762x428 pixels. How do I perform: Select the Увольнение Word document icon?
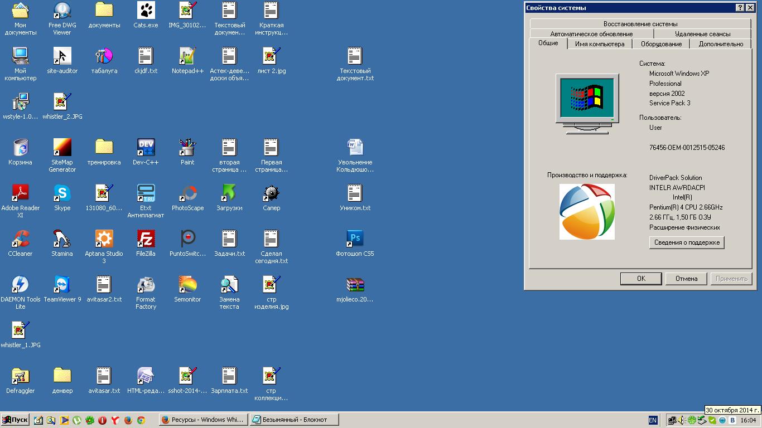point(355,155)
